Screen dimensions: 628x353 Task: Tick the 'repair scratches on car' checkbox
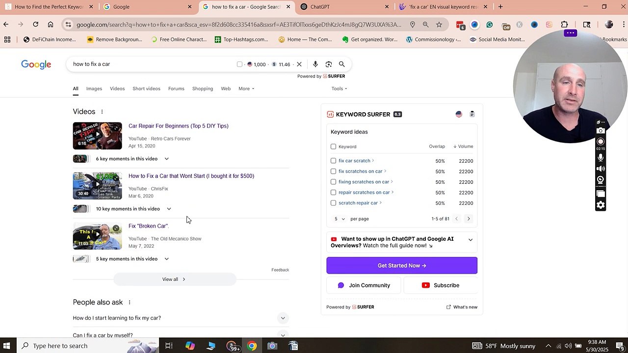point(334,193)
